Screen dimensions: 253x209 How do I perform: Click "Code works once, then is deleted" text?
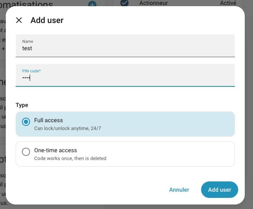(x=70, y=158)
